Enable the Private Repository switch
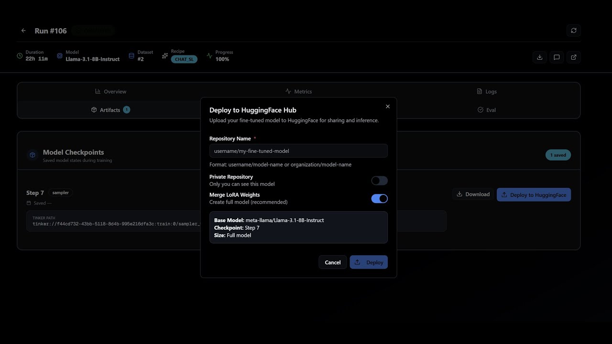 [380, 181]
